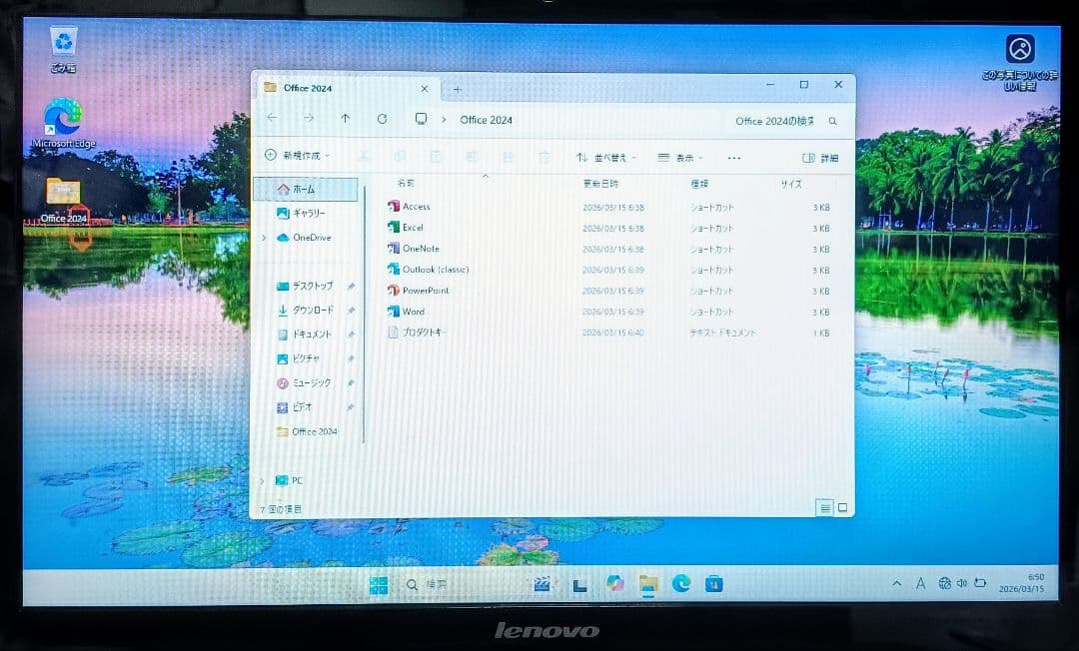Refresh the Office 2024 folder view
Viewport: 1079px width, 651px height.
pos(382,119)
